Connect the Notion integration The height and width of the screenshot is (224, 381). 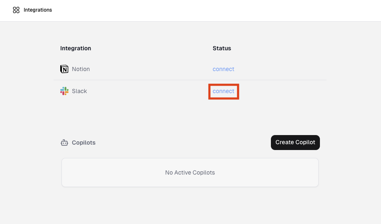click(x=223, y=69)
